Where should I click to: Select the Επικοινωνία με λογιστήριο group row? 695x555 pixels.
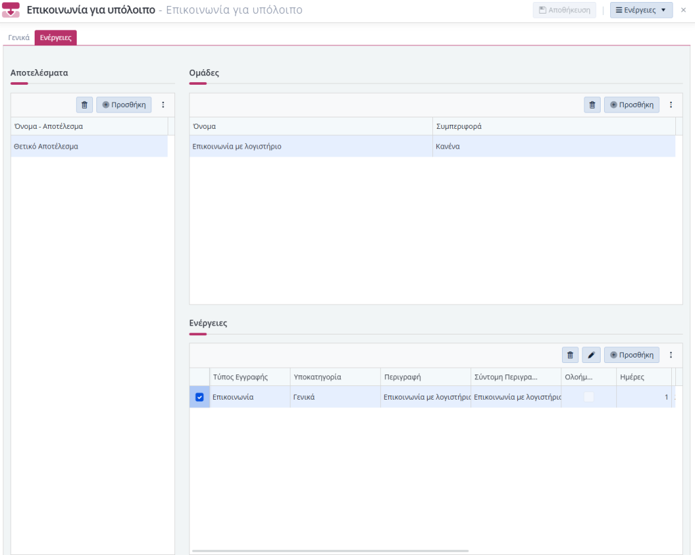310,146
